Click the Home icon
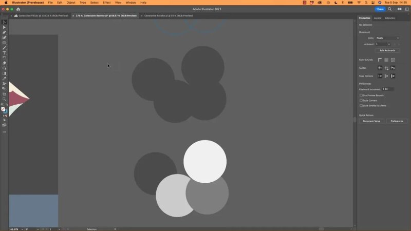The height and width of the screenshot is (231, 411). click(18, 9)
